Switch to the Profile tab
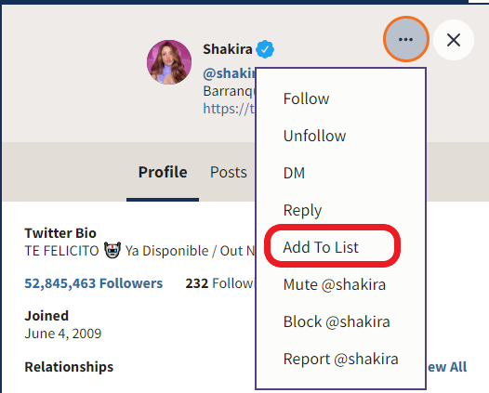This screenshot has height=393, width=489. pyautogui.click(x=163, y=172)
